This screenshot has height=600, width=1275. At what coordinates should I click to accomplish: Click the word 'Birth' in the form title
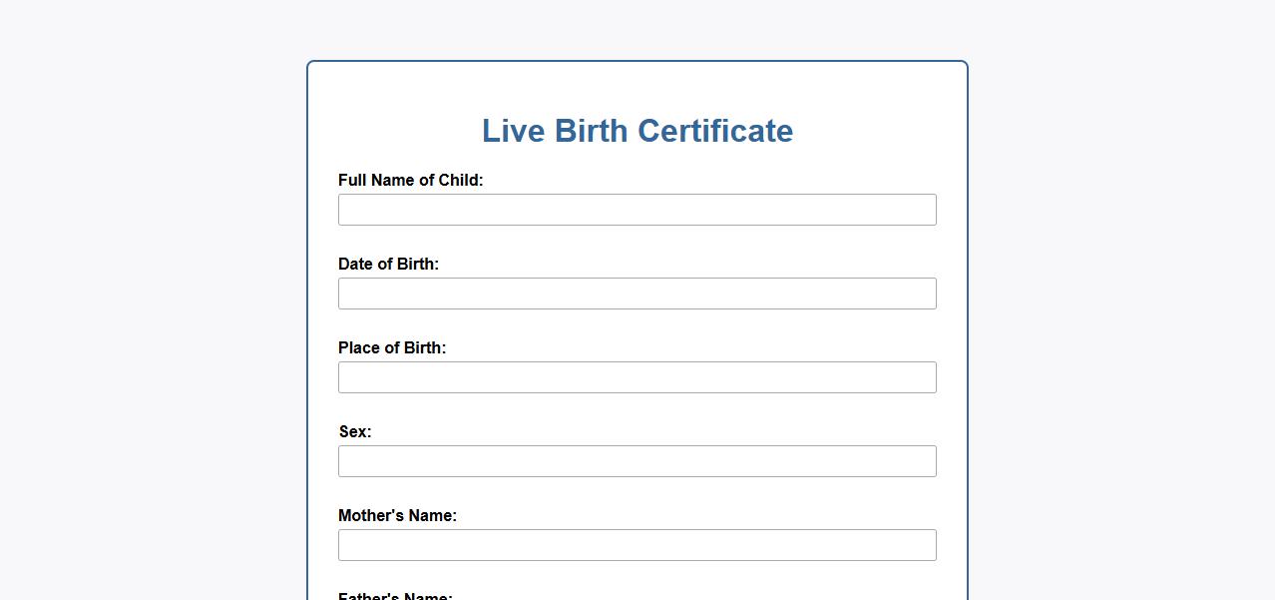[591, 131]
